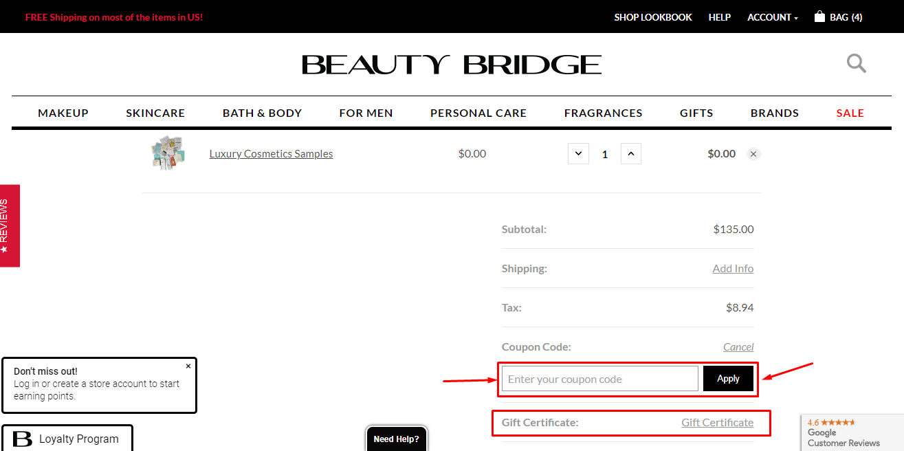
Task: Open the Sale menu
Action: coord(850,113)
